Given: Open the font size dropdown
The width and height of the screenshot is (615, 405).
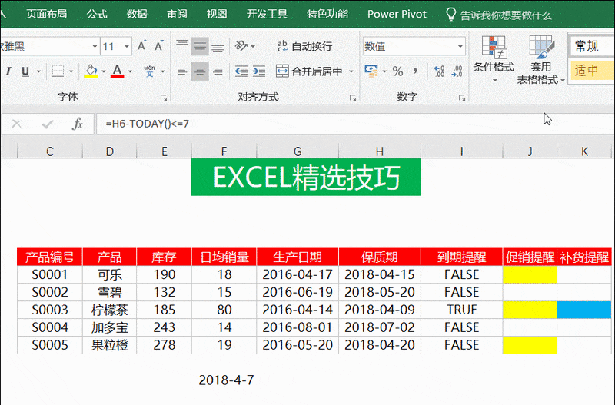Looking at the screenshot, I should pos(128,46).
